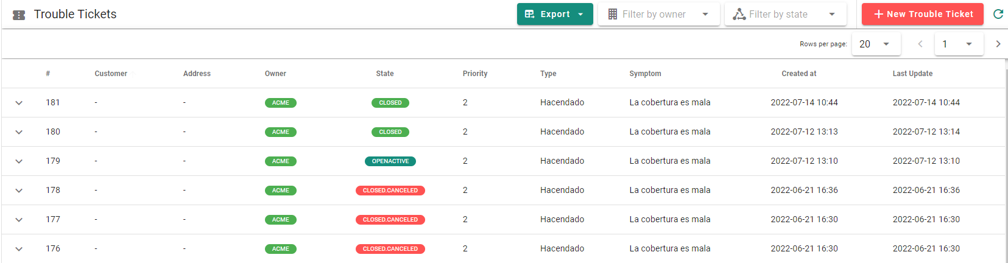The width and height of the screenshot is (1008, 263).
Task: Click the state diagram icon in filter
Action: [x=739, y=14]
